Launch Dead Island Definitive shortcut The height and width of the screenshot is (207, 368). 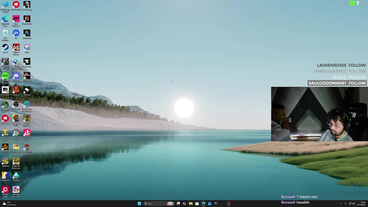pyautogui.click(x=27, y=149)
